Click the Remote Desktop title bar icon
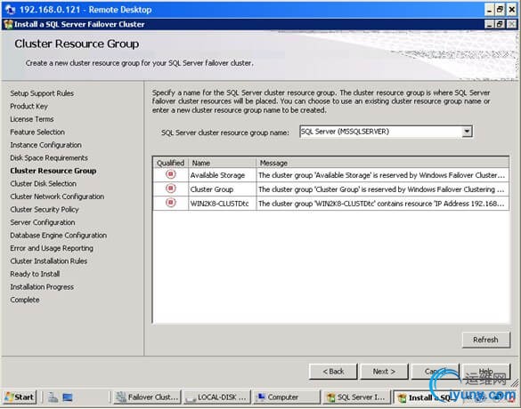Image resolution: width=521 pixels, height=409 pixels. click(x=10, y=10)
